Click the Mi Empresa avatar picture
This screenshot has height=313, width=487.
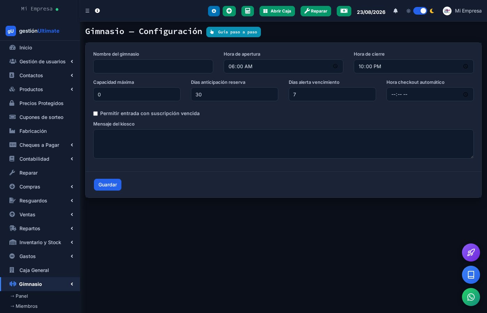click(447, 11)
